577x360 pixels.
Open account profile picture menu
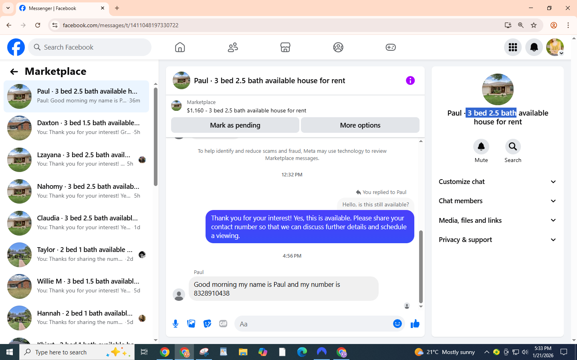pos(555,47)
